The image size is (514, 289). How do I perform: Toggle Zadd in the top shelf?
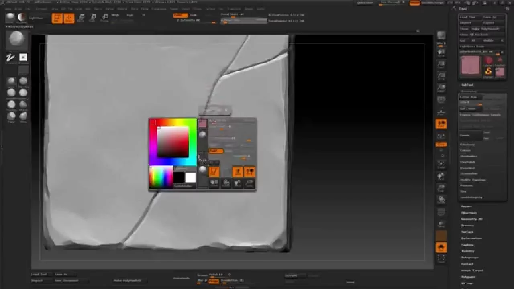coord(180,15)
